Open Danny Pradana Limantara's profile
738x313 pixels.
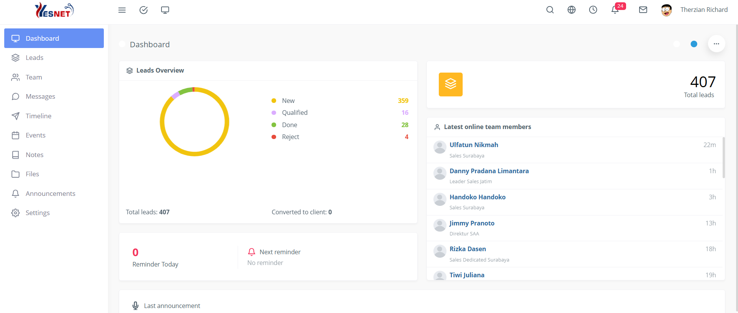click(x=489, y=171)
